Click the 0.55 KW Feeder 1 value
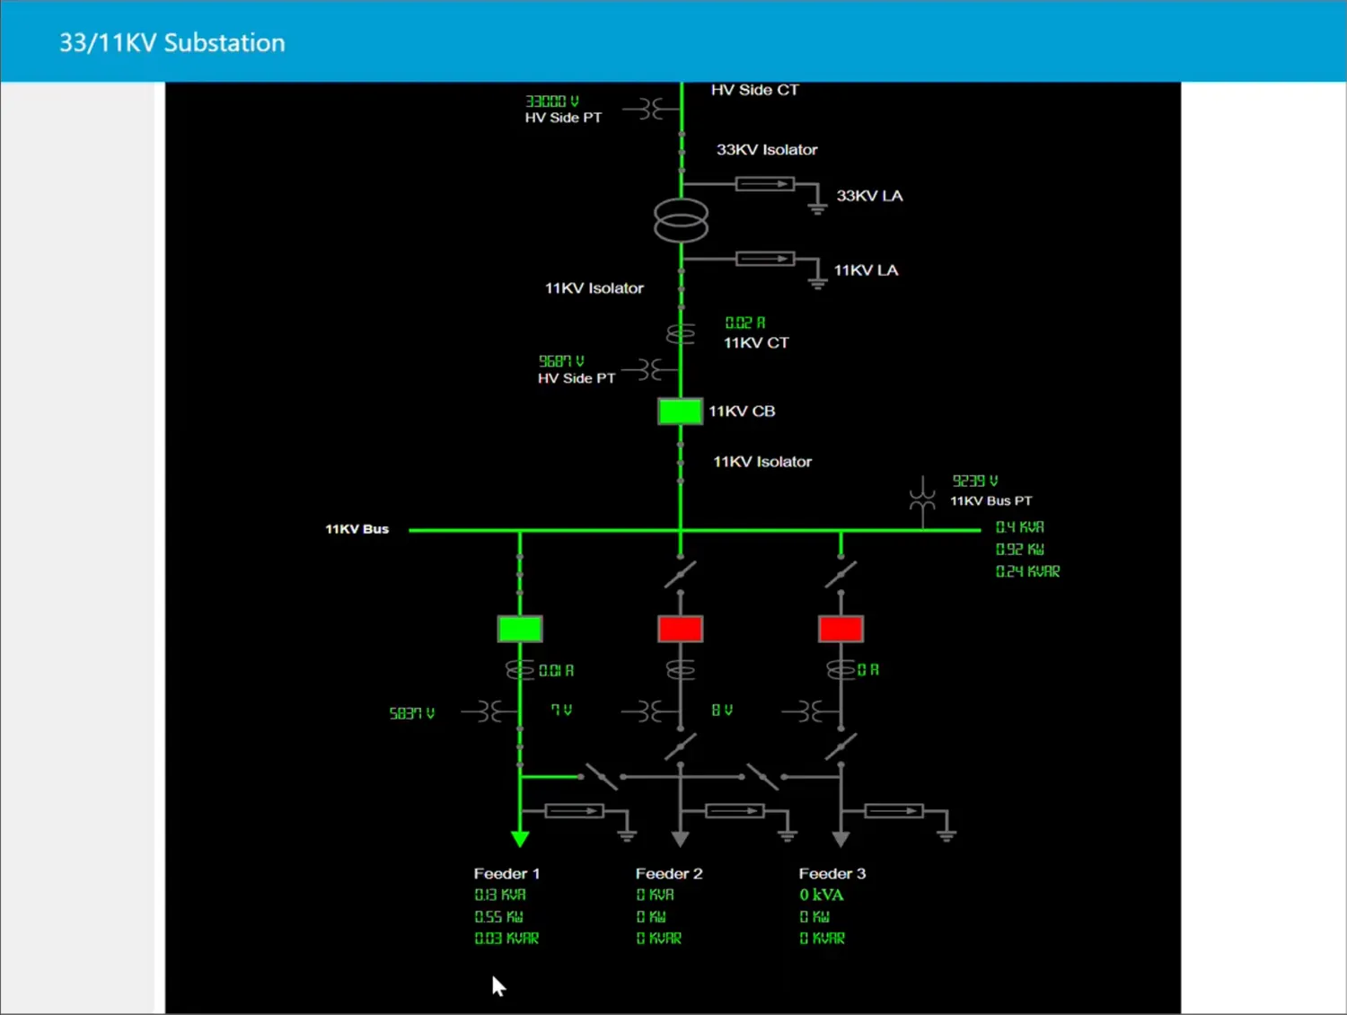The image size is (1347, 1015). click(x=499, y=917)
